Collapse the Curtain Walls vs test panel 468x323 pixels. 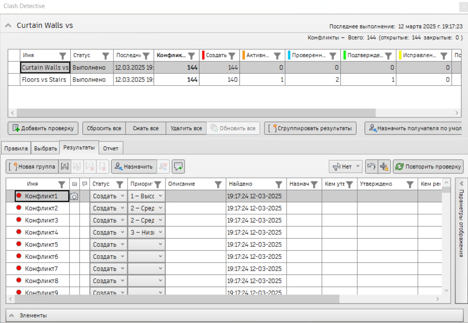tap(8, 25)
